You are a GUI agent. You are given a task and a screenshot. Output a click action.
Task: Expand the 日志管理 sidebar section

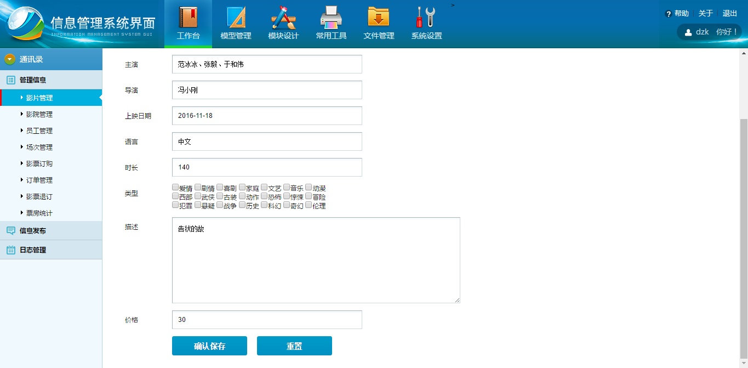33,250
